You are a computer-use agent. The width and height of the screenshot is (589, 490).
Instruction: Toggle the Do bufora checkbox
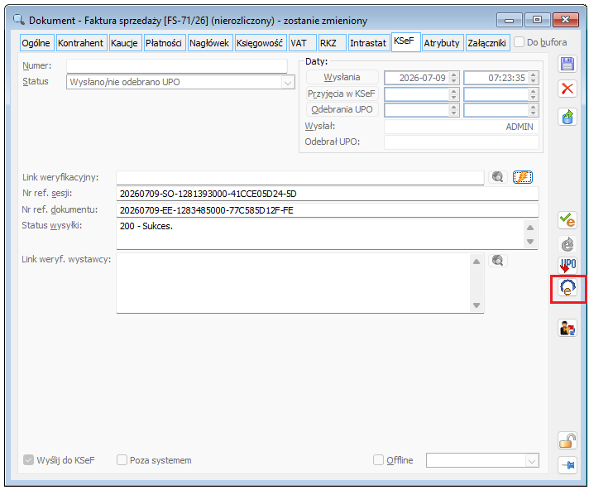pyautogui.click(x=520, y=41)
